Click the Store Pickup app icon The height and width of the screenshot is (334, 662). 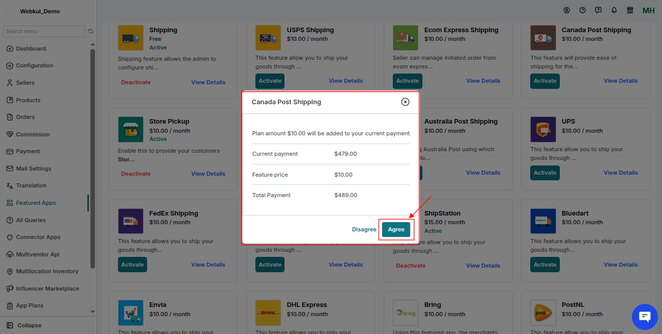(131, 129)
